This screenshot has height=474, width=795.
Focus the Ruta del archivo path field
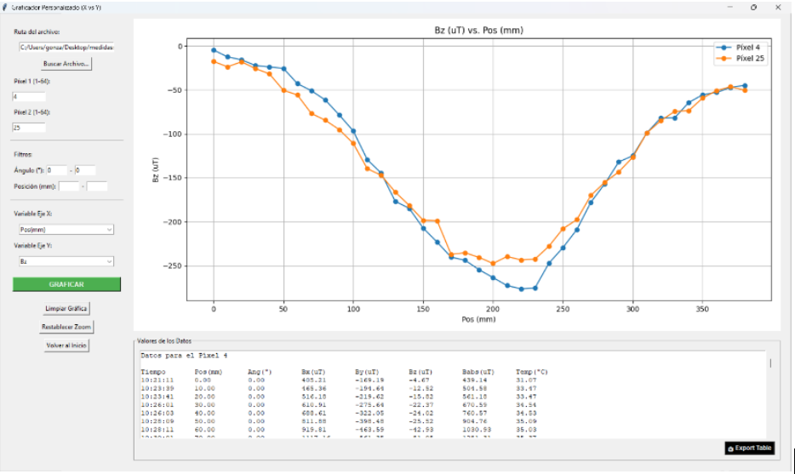coord(66,48)
